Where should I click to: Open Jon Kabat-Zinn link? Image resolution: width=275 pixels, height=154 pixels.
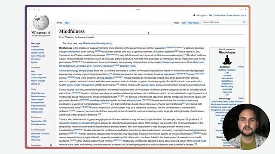84,66
